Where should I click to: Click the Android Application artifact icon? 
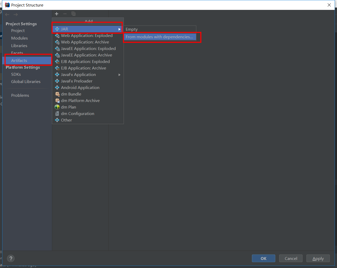click(57, 87)
